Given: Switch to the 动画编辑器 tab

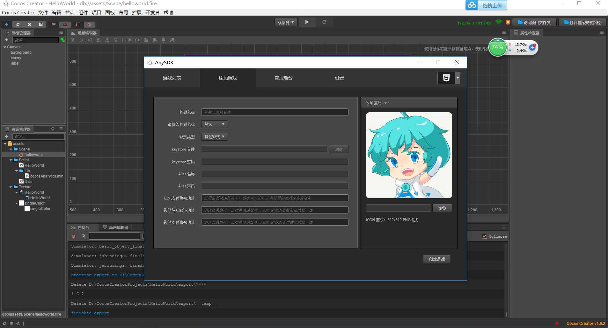Looking at the screenshot, I should (x=115, y=227).
